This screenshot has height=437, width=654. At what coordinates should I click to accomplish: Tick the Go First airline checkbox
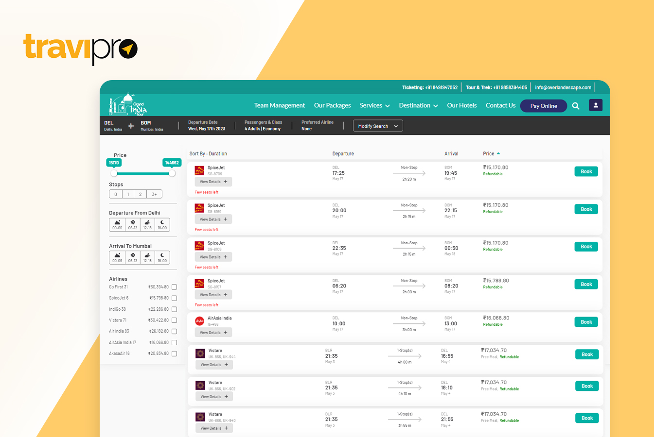(x=174, y=287)
